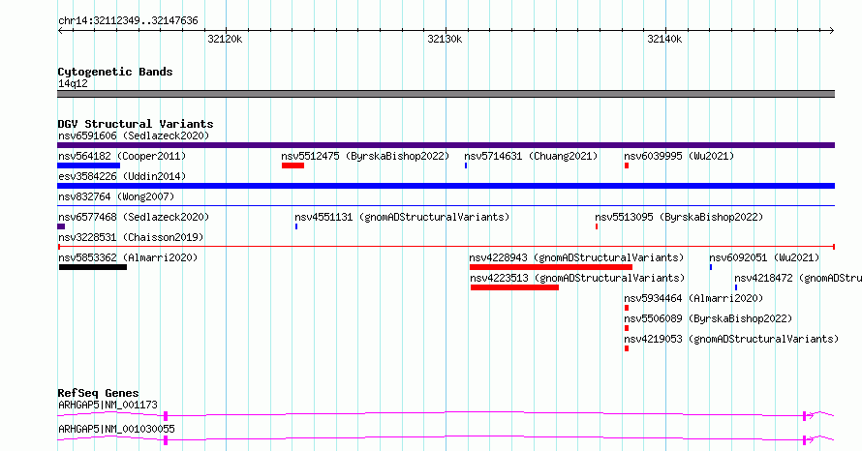Click nsv5506089 (ByrskaBishop2022) label
The image size is (862, 451).
click(x=708, y=318)
